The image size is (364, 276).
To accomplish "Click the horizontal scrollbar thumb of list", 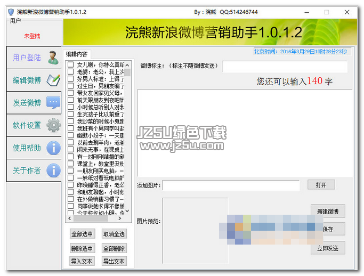I will 91,218.
